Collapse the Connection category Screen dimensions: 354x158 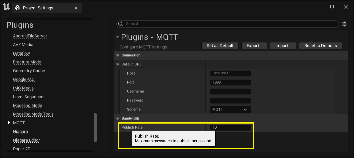[x=117, y=55]
